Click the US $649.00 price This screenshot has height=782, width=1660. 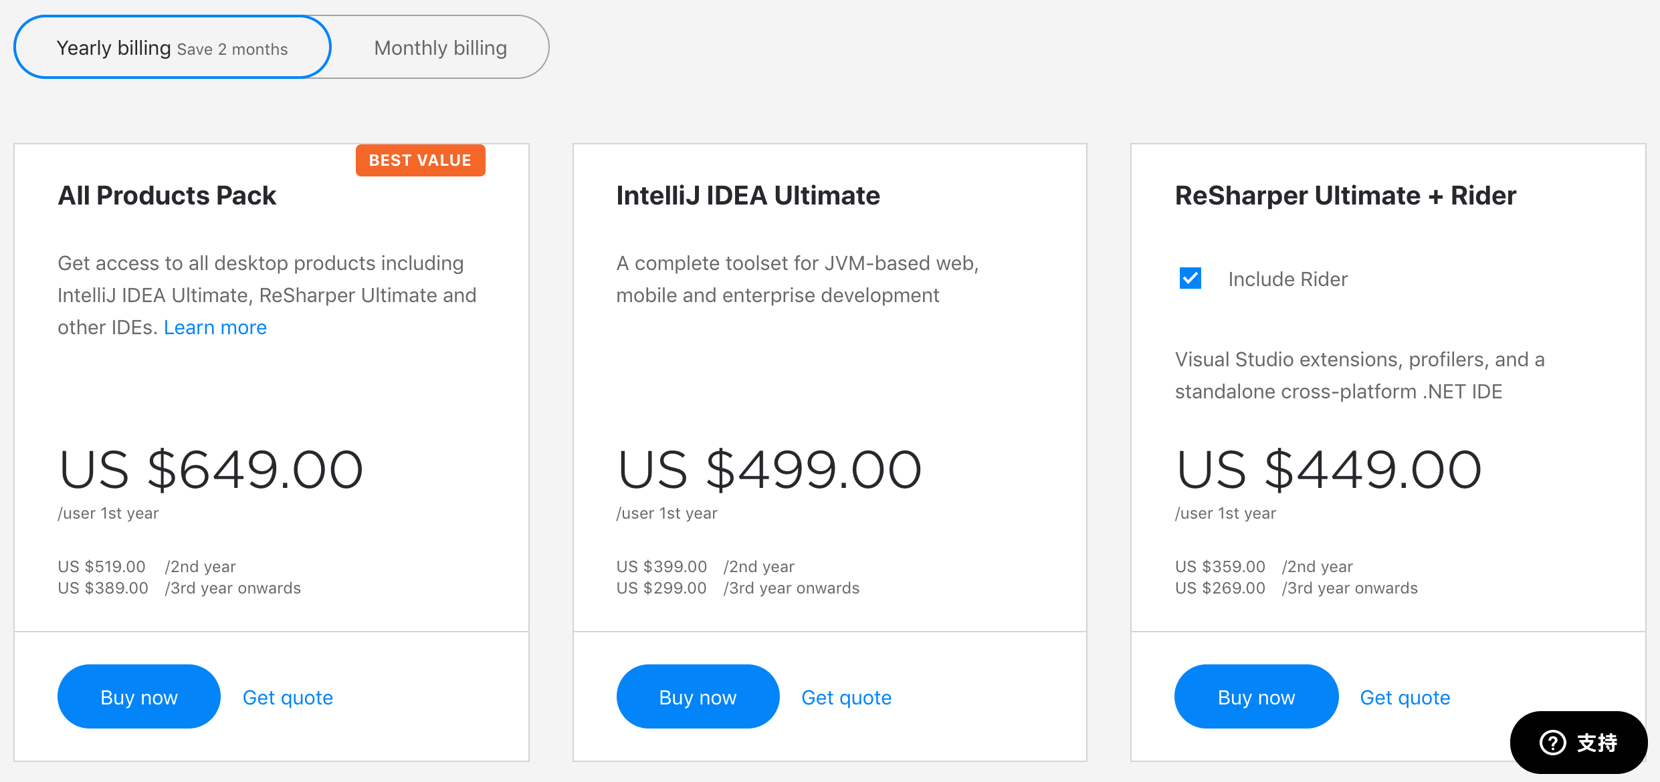click(x=211, y=470)
